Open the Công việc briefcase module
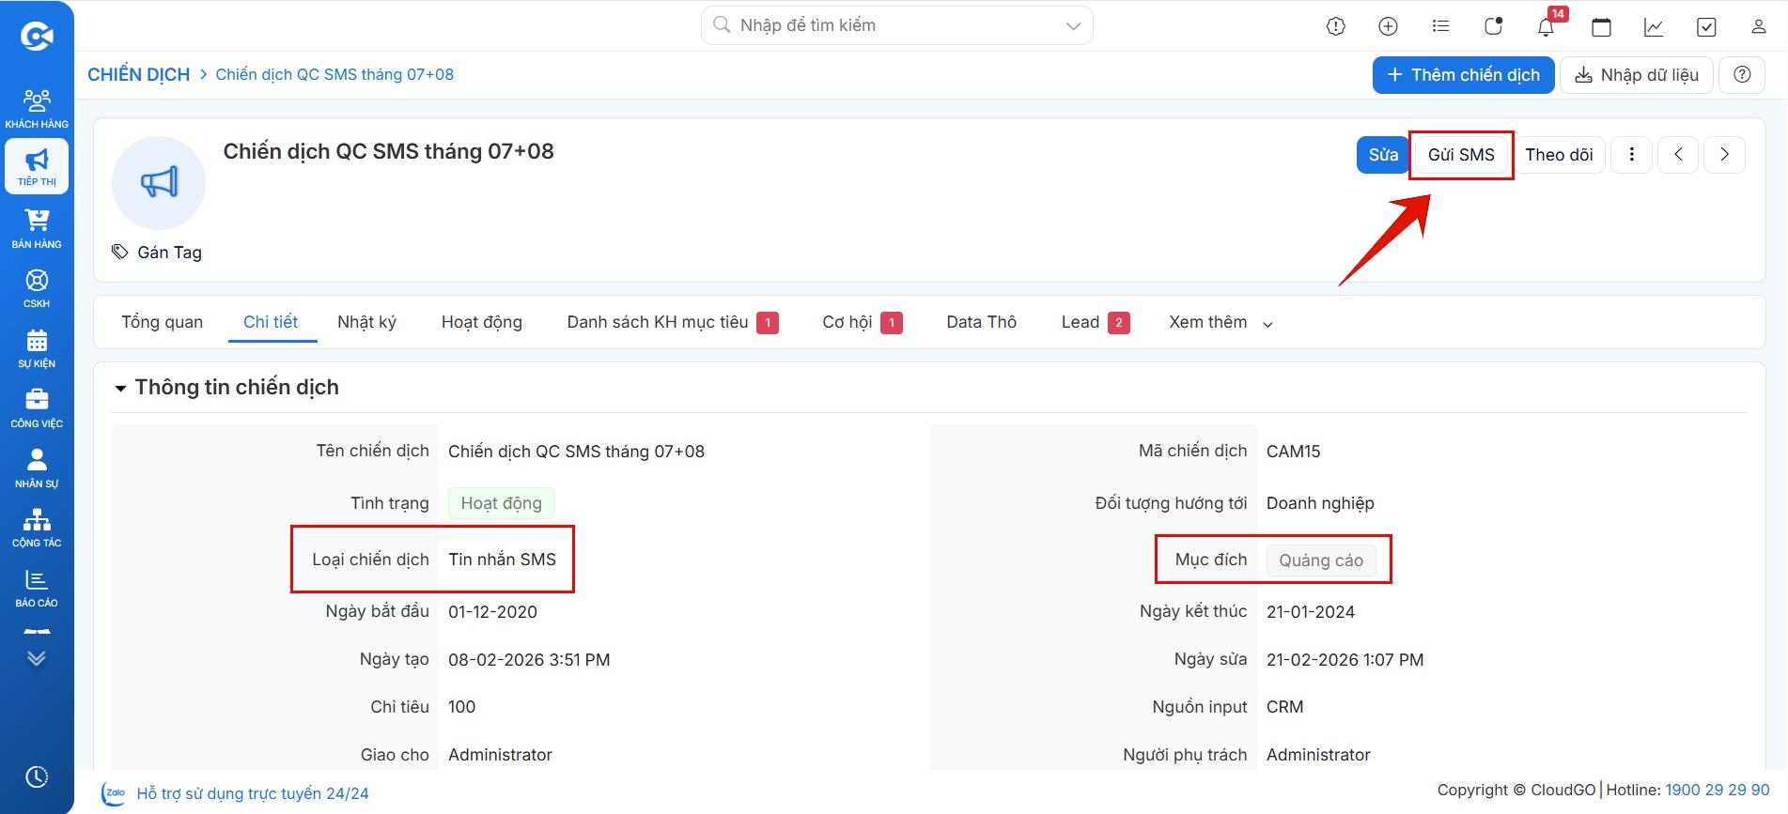The image size is (1788, 814). [x=37, y=407]
